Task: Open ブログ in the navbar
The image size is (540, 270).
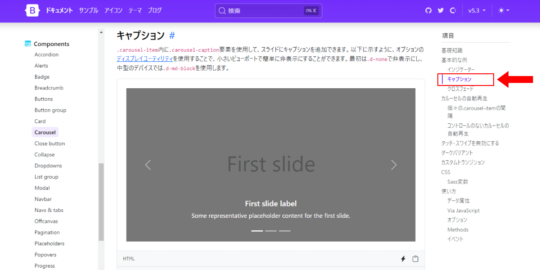Action: (x=155, y=10)
